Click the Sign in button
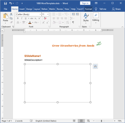 [85, 3]
